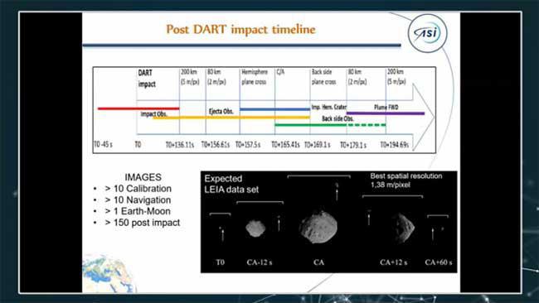Click the '> 150 post impact' bullet
The height and width of the screenshot is (303, 539).
pos(143,223)
